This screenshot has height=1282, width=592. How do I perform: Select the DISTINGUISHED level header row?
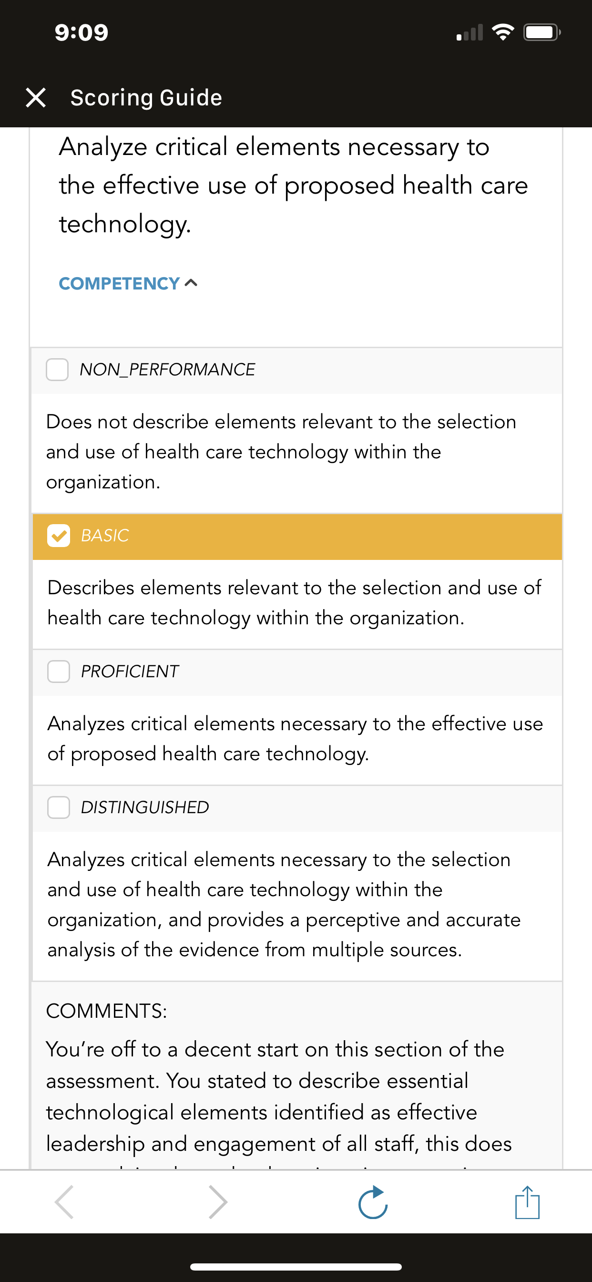(297, 808)
